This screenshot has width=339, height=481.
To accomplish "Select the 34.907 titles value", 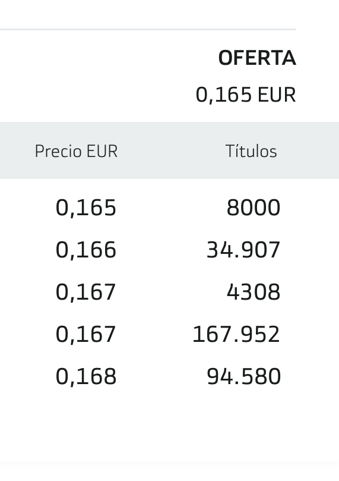I will tap(243, 250).
